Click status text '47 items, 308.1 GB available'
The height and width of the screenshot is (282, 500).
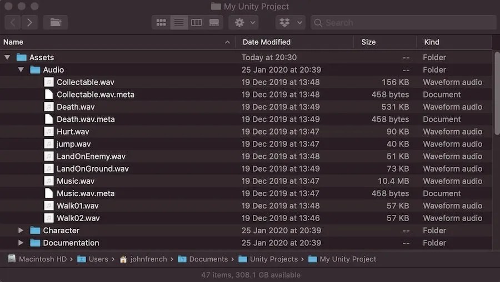251,275
